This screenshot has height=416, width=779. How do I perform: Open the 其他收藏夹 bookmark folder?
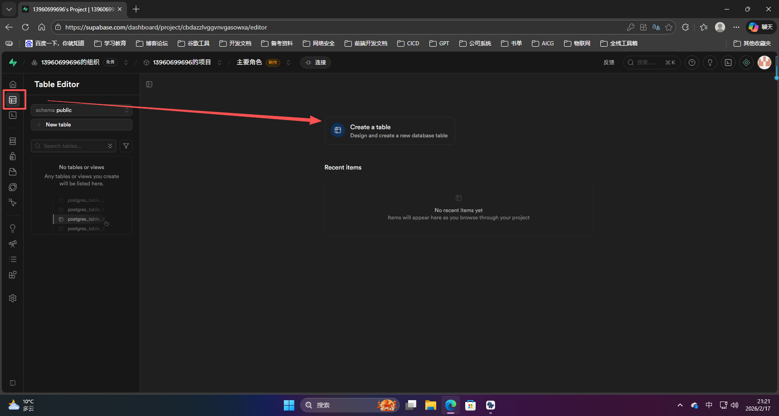point(752,44)
